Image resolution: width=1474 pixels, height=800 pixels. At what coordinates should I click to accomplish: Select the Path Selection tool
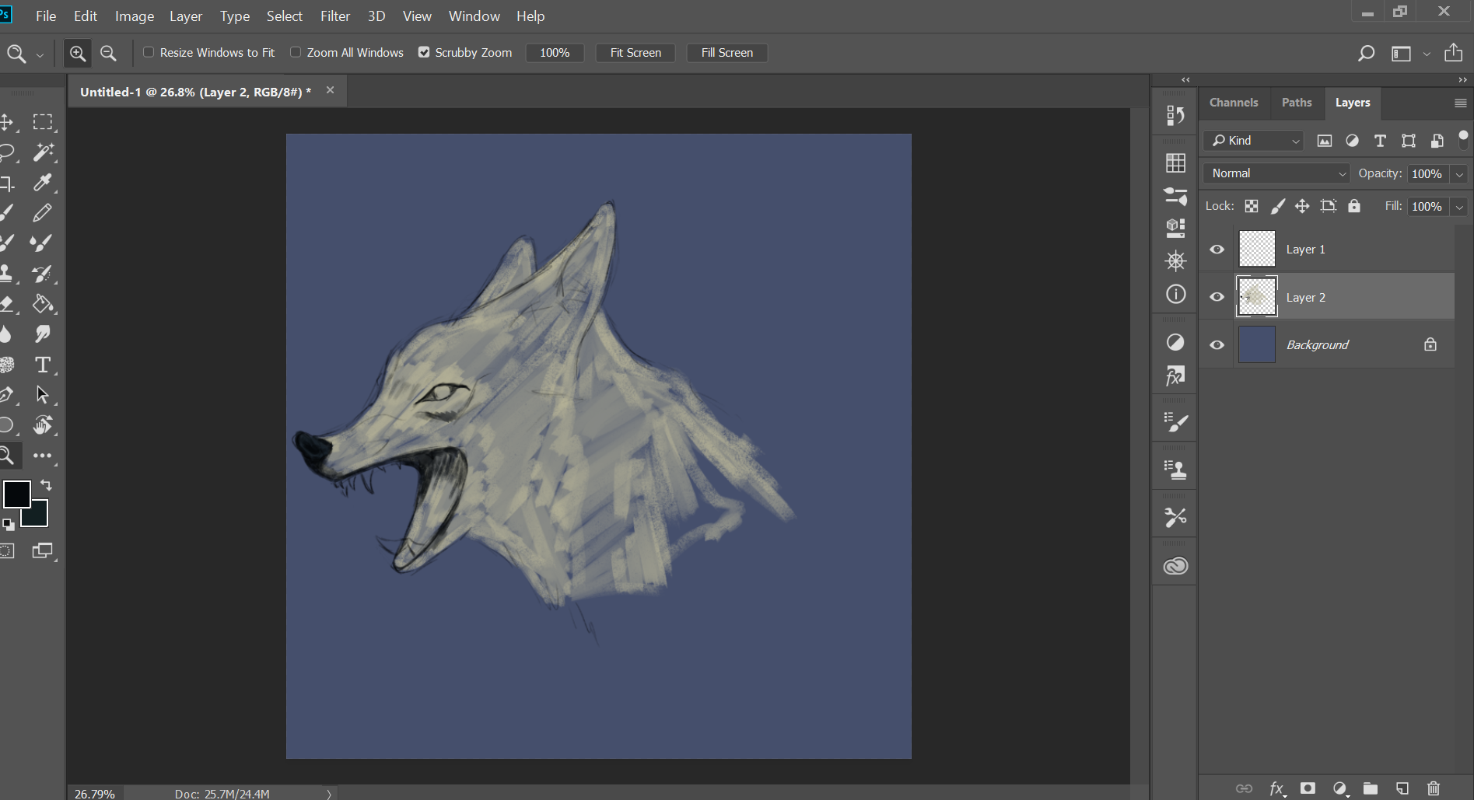[x=43, y=395]
